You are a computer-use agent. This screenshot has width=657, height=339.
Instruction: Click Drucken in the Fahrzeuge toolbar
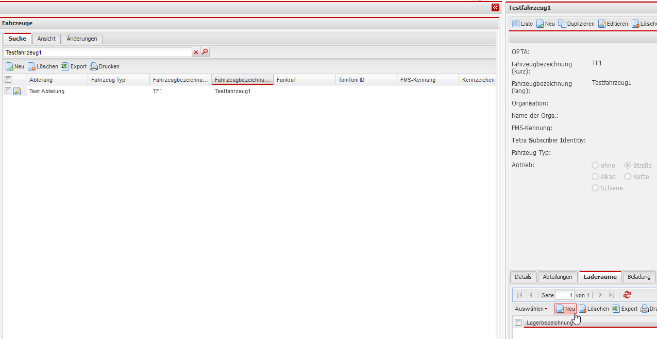pyautogui.click(x=105, y=66)
